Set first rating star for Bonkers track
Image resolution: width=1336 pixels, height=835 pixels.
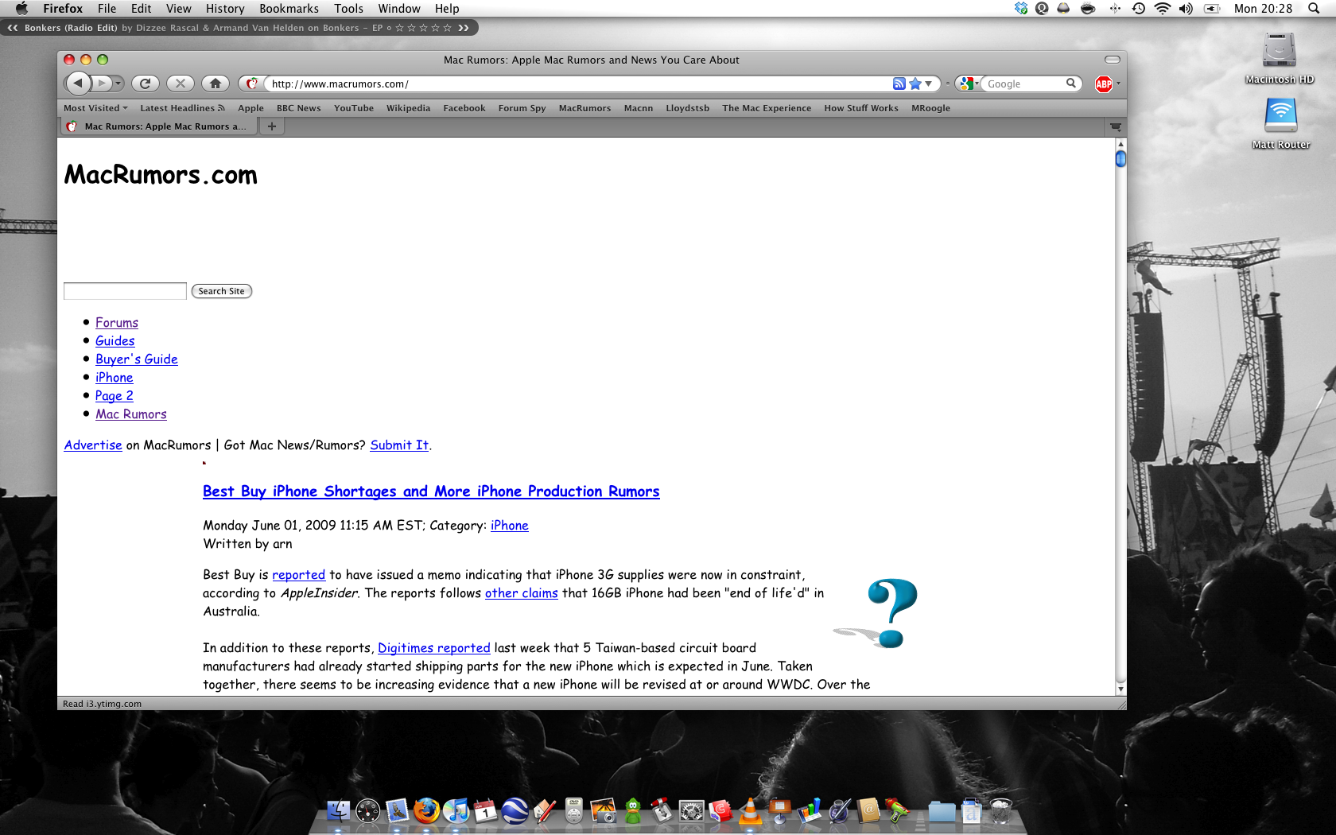click(400, 28)
